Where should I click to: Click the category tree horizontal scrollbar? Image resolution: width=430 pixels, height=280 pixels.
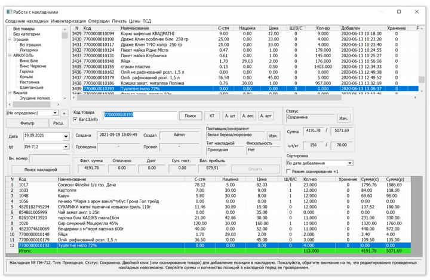(x=34, y=104)
